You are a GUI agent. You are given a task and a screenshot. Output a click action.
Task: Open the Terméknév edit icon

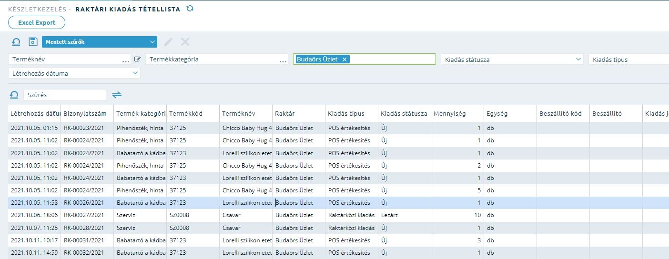(x=137, y=60)
